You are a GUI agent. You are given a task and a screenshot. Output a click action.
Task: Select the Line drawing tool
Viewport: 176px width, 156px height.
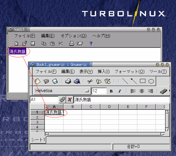(125, 81)
